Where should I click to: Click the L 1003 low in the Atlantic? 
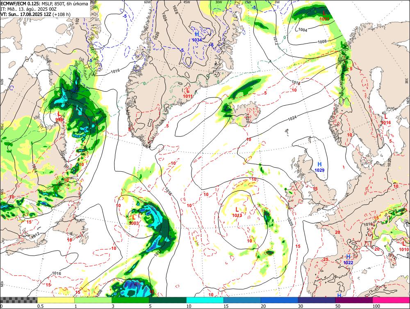pos(134,220)
